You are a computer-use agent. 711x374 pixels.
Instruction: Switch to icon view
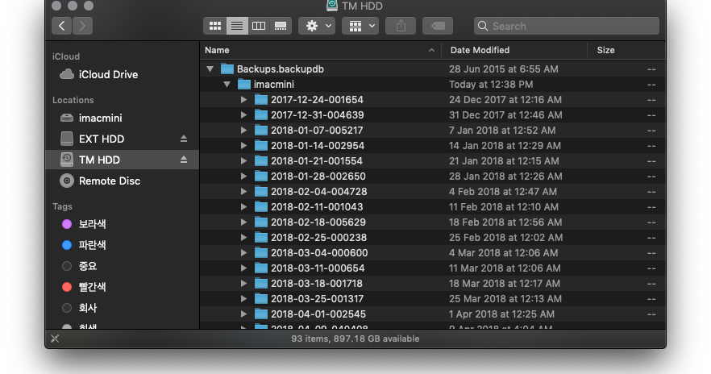215,26
